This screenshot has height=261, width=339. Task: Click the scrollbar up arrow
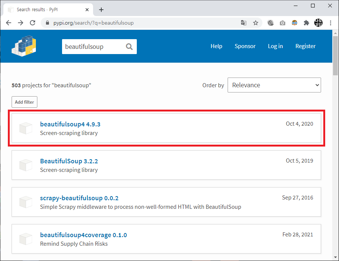[335, 33]
